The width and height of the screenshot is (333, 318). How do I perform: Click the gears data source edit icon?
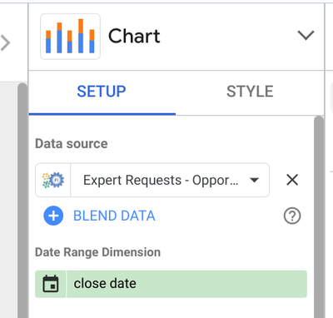pyautogui.click(x=53, y=180)
